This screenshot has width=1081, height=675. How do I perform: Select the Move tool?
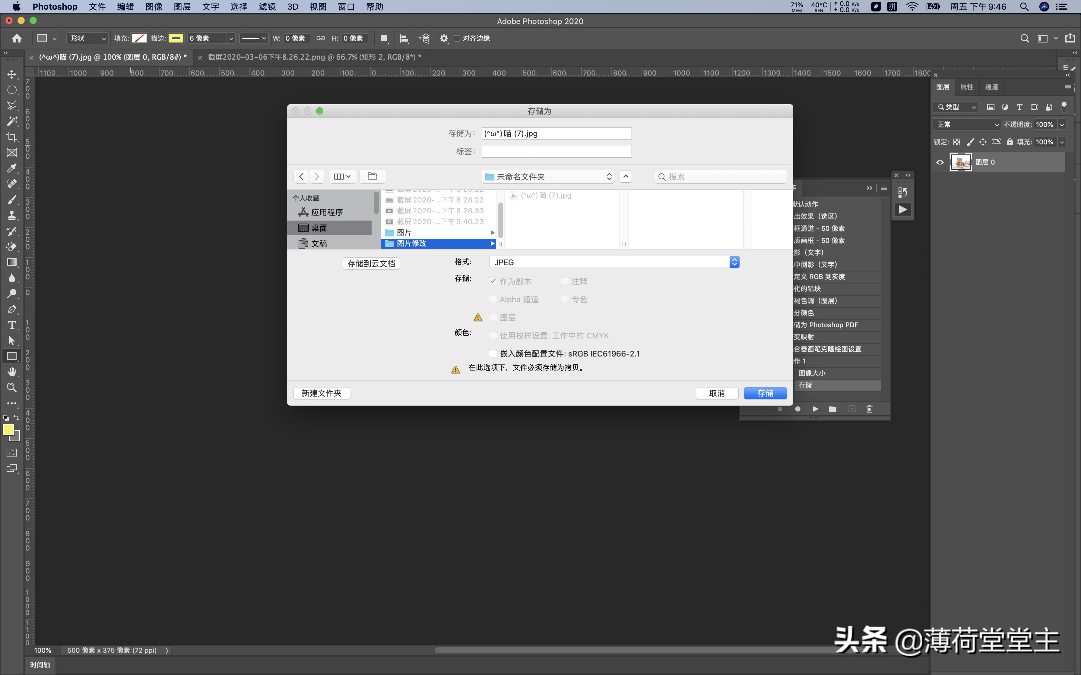[x=12, y=74]
